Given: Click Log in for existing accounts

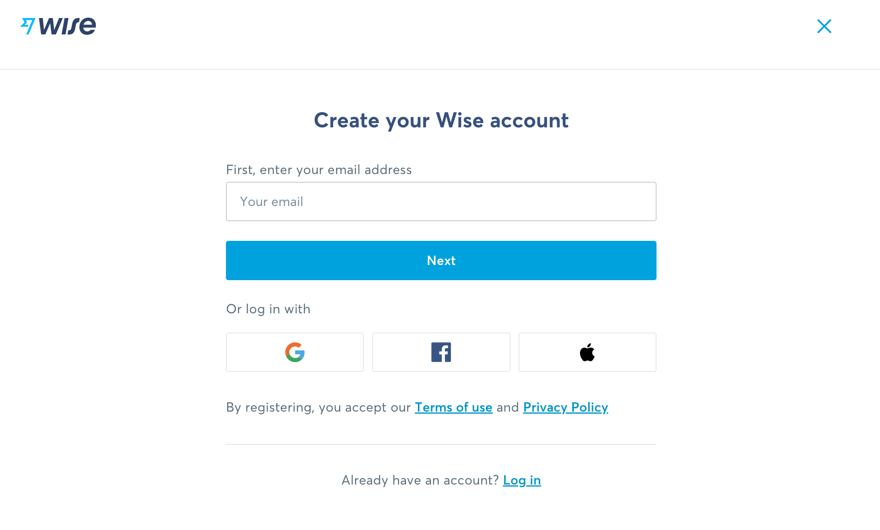Looking at the screenshot, I should (x=522, y=480).
